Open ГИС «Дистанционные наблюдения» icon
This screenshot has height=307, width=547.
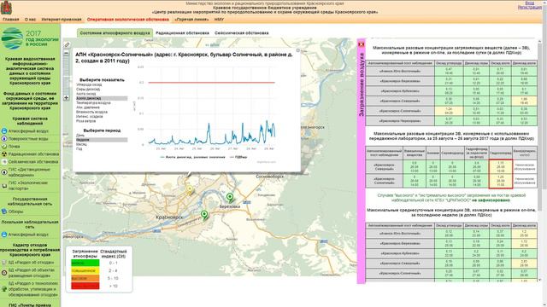pyautogui.click(x=4, y=171)
